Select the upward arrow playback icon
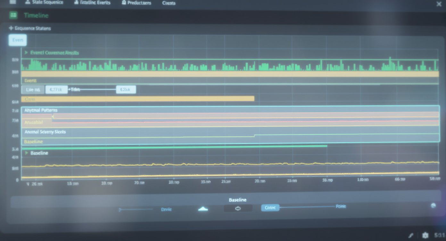Image resolution: width=446 pixels, height=241 pixels. [202, 208]
